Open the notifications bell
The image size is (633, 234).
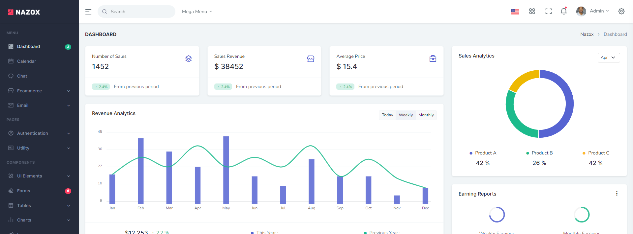click(x=563, y=12)
